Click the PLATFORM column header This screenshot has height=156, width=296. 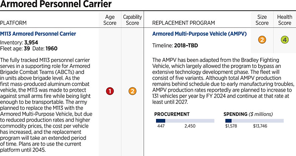click(13, 23)
